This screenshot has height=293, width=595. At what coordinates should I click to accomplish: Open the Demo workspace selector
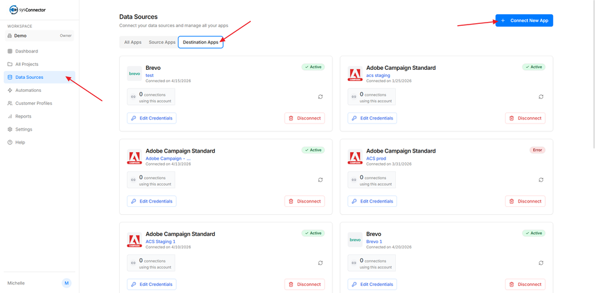click(x=39, y=36)
